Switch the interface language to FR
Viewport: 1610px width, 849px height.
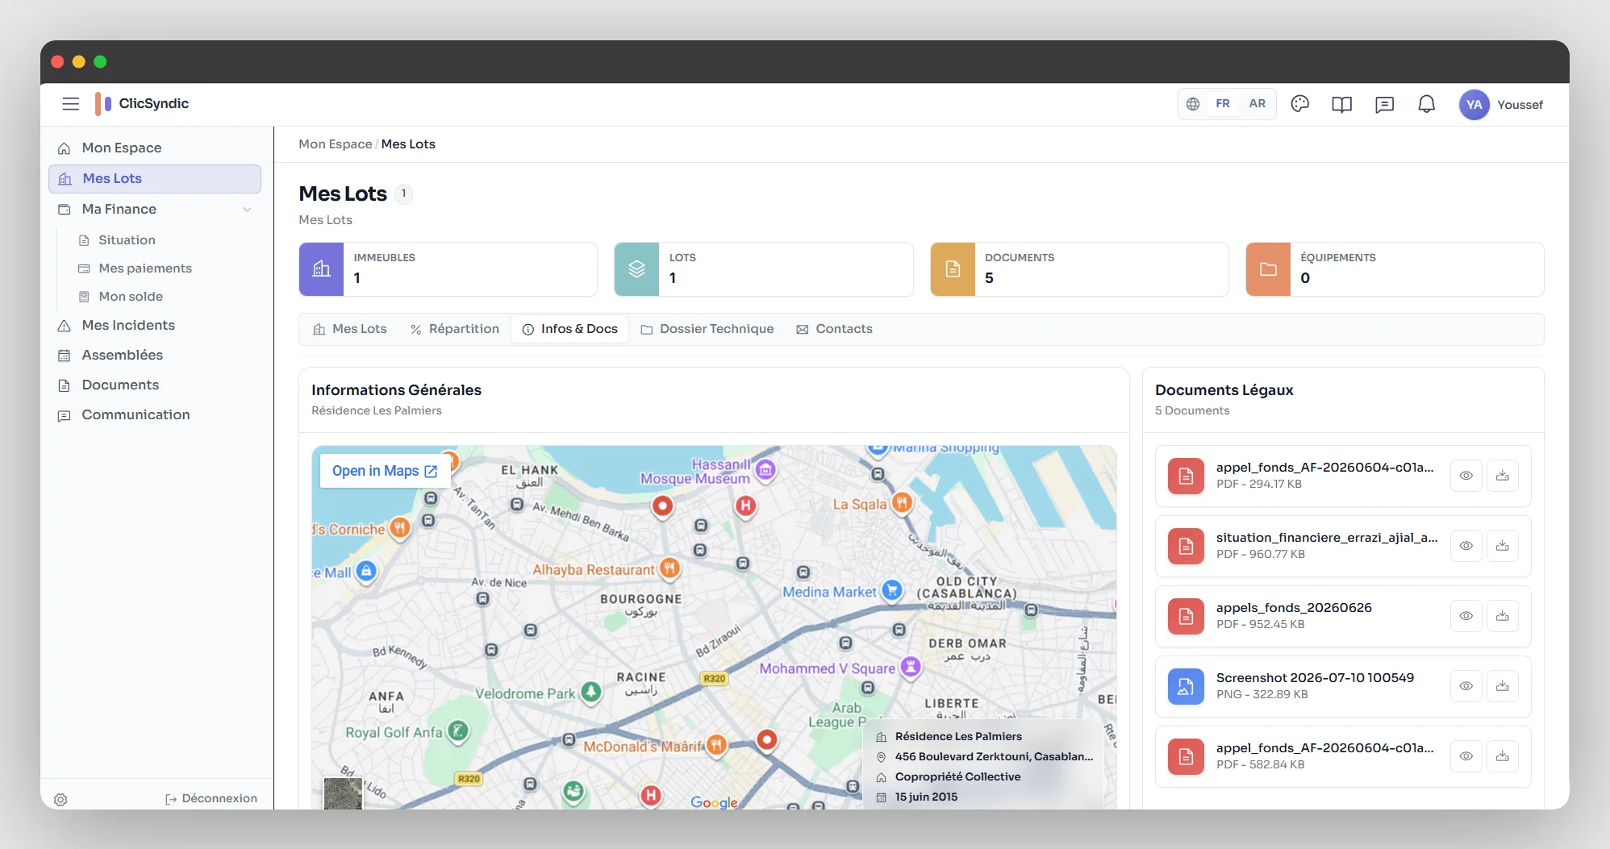pos(1223,104)
